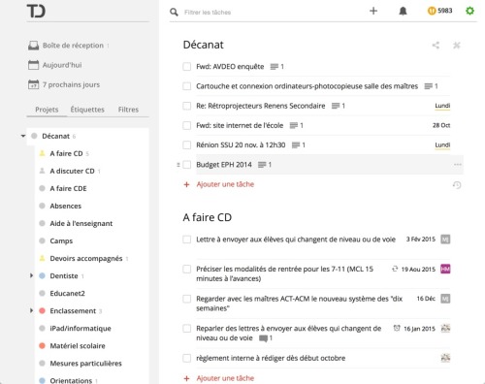Click Lundi due date on Rénion SSU
485x384 pixels.
tap(442, 145)
